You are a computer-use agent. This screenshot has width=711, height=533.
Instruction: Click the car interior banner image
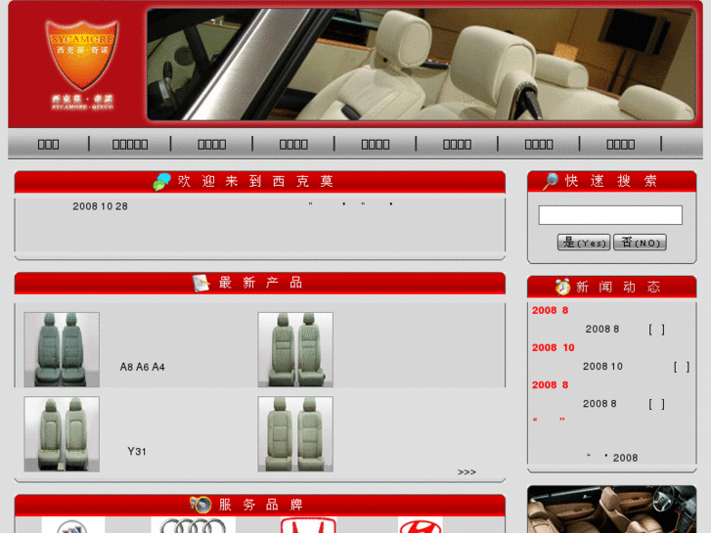click(x=421, y=64)
